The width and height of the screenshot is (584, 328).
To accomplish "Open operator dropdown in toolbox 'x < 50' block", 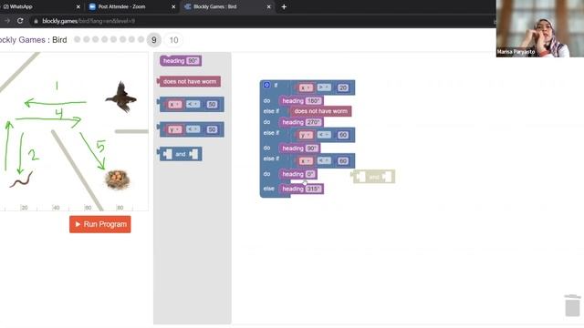I will pos(193,105).
